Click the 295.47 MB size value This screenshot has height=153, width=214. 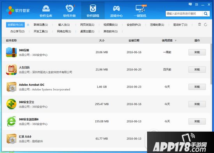tap(102, 104)
